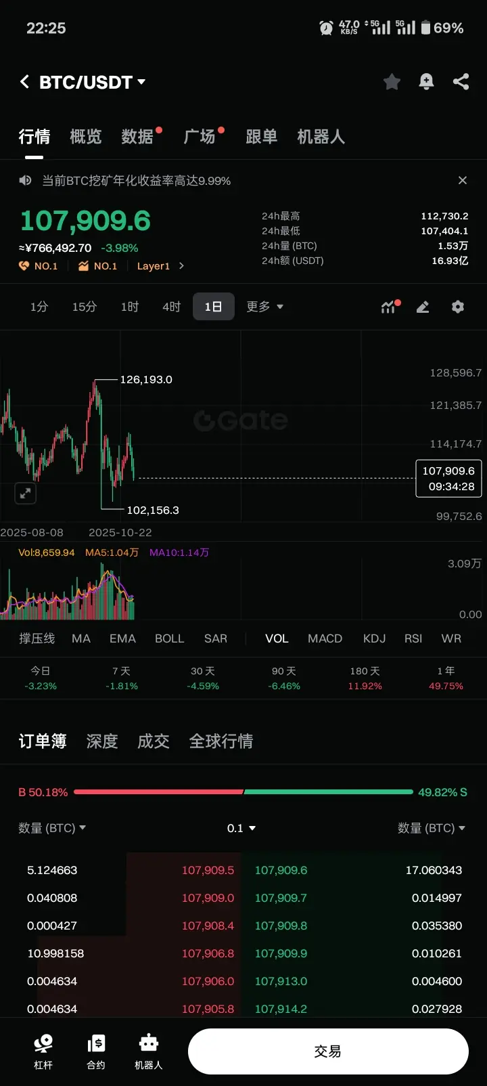Open the chart drawing pencil tool
Screen dimensions: 487x1086
(423, 307)
